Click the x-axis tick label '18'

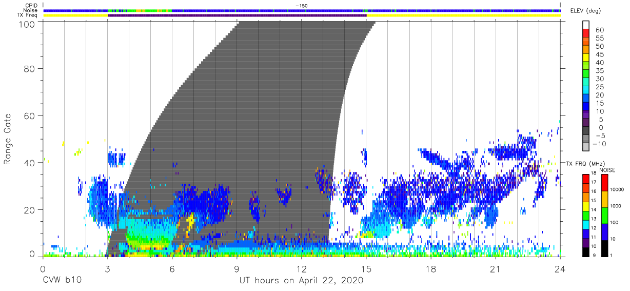click(x=431, y=269)
